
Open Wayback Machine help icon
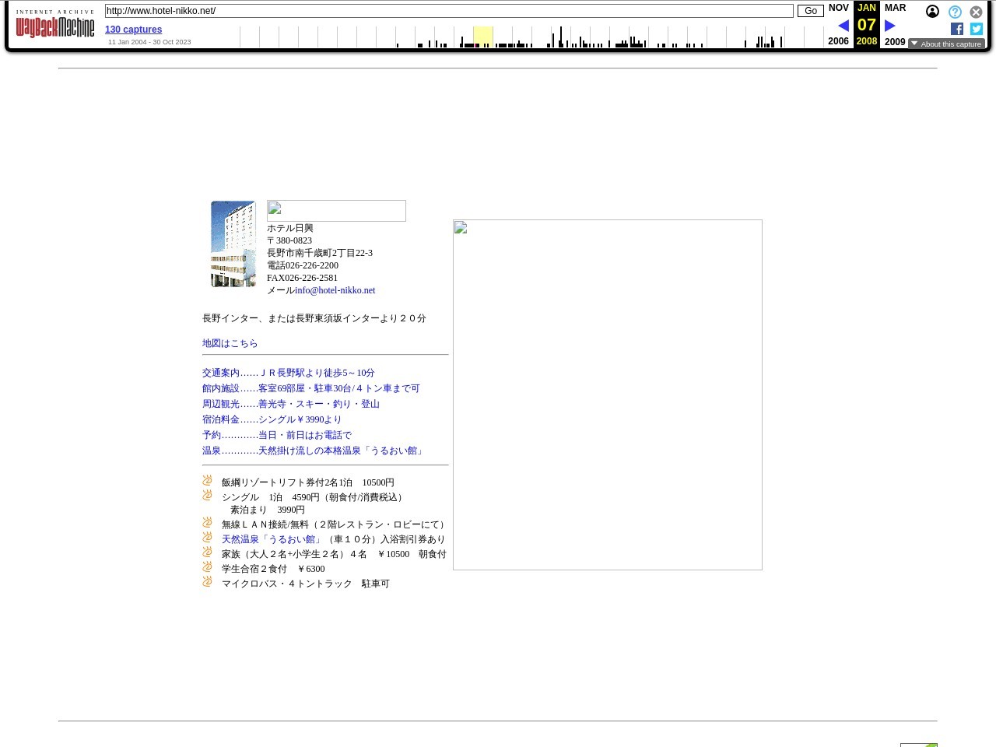(x=955, y=12)
